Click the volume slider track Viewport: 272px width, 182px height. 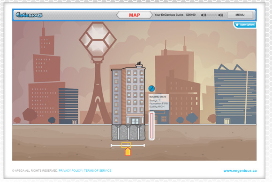coord(211,15)
